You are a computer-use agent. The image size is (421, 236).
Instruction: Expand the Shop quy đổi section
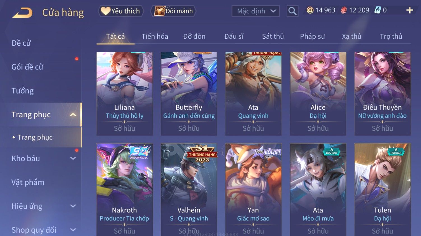tap(73, 230)
